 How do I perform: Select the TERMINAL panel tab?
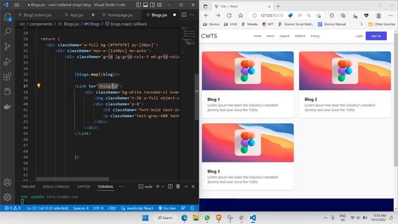(x=105, y=187)
